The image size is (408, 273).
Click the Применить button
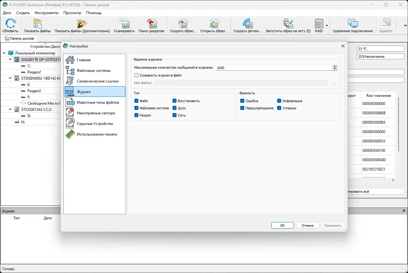[x=333, y=226]
